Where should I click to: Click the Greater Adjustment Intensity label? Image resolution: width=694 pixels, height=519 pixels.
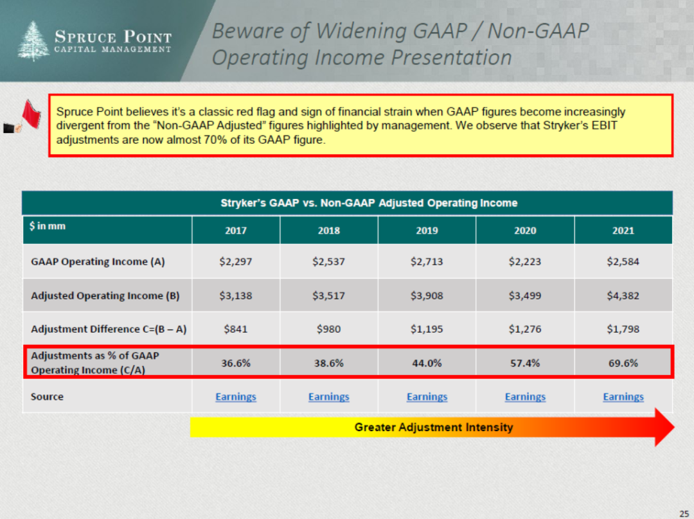pos(434,427)
